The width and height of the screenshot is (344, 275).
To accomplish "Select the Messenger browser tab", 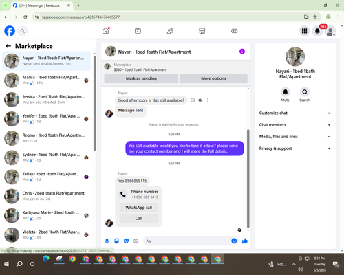I will [42, 5].
